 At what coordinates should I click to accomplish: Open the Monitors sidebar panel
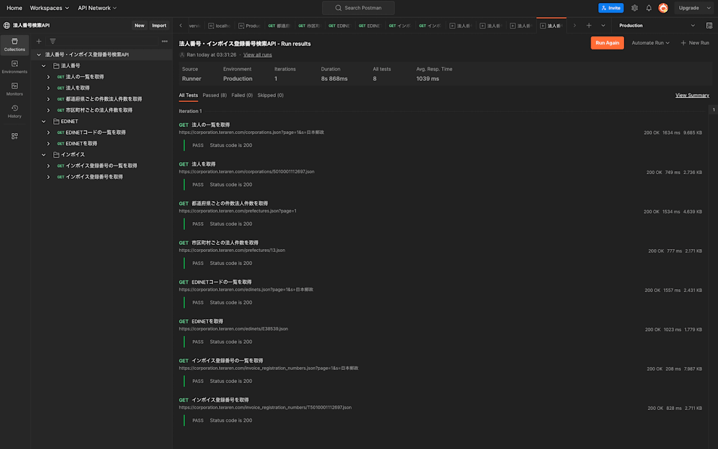14,89
